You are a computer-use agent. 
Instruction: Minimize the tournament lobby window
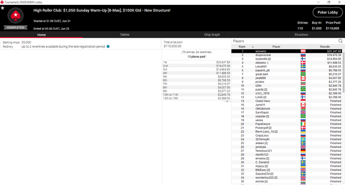318,2
